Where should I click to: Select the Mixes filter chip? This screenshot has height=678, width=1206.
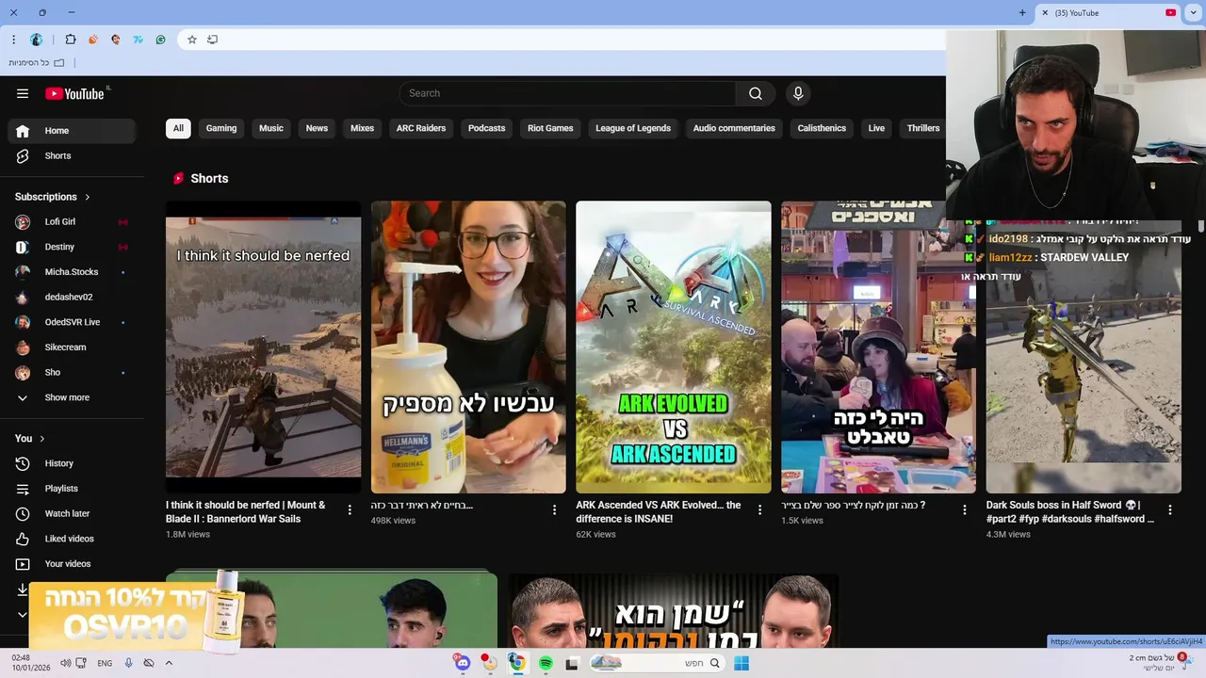point(363,128)
